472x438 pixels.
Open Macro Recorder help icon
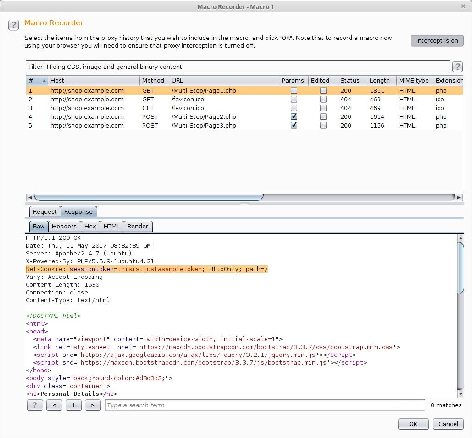point(14,25)
